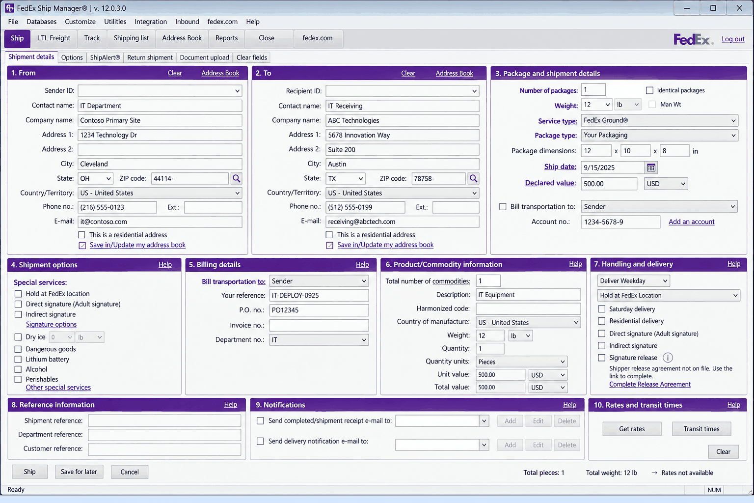Viewport: 754px width, 503px height.
Task: Search ZIP code 78758 in To section
Action: click(473, 178)
